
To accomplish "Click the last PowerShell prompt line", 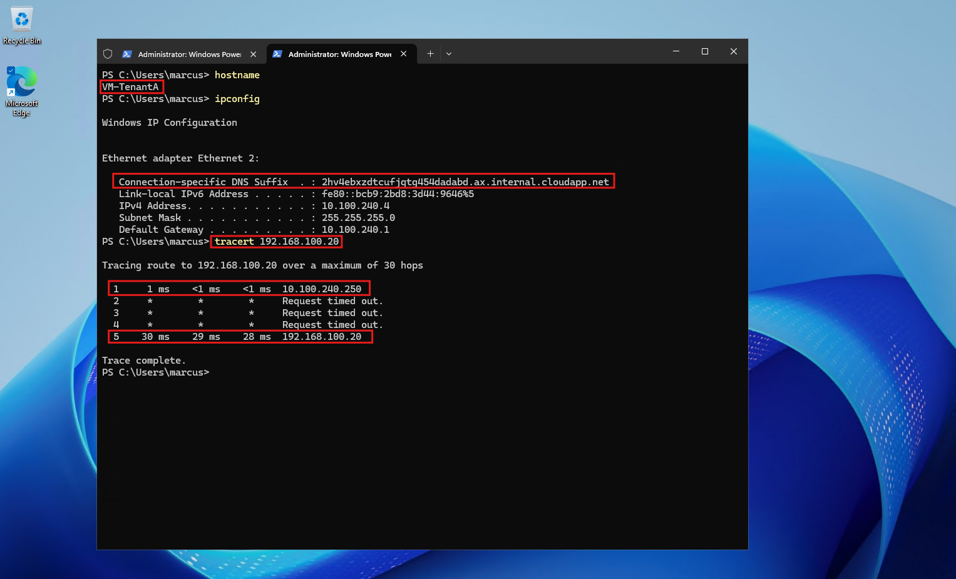I will [155, 372].
